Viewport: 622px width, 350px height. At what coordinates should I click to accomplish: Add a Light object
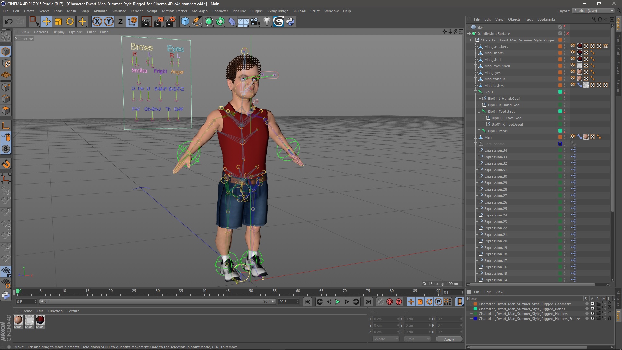[267, 22]
